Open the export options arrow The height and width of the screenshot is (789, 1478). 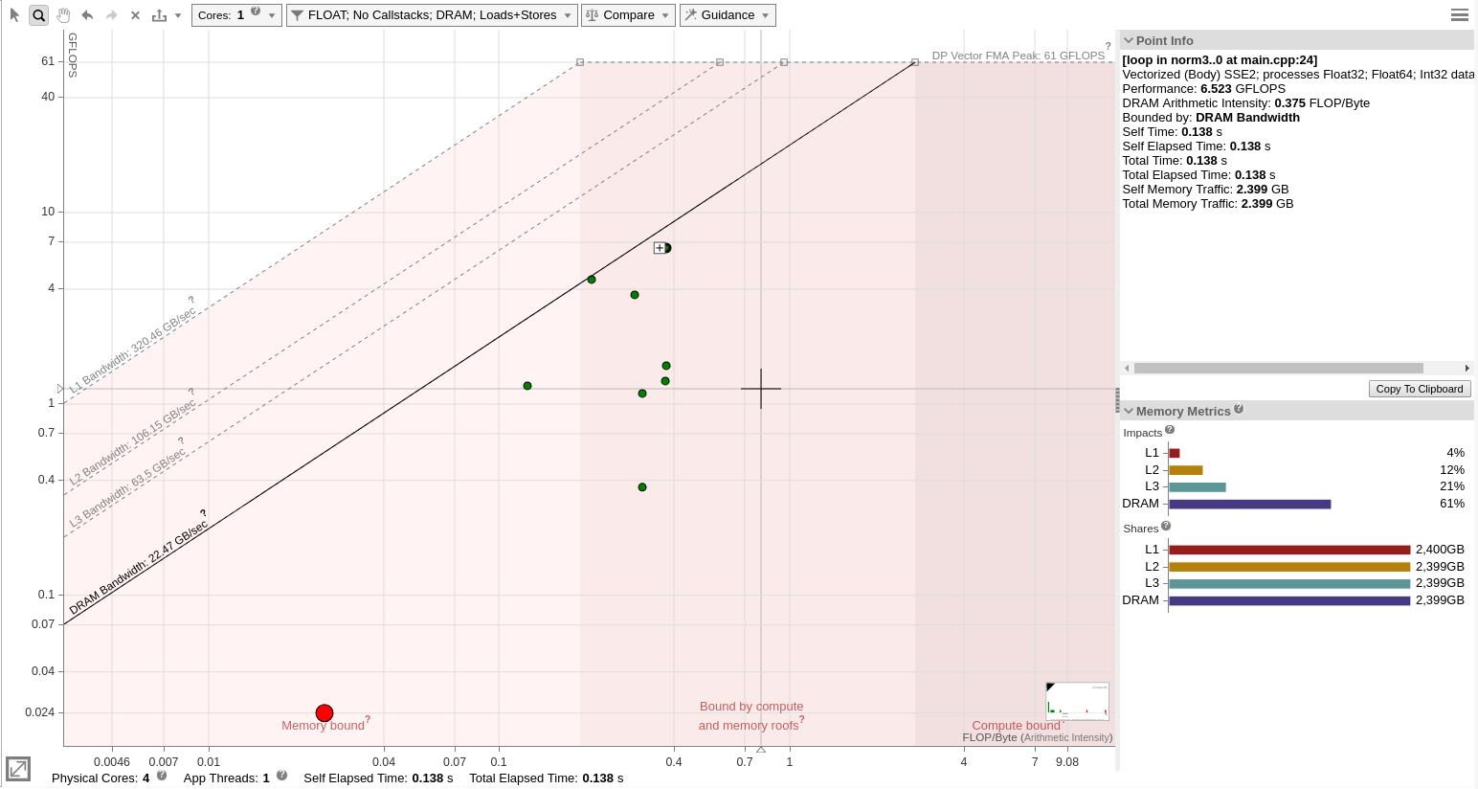point(178,15)
